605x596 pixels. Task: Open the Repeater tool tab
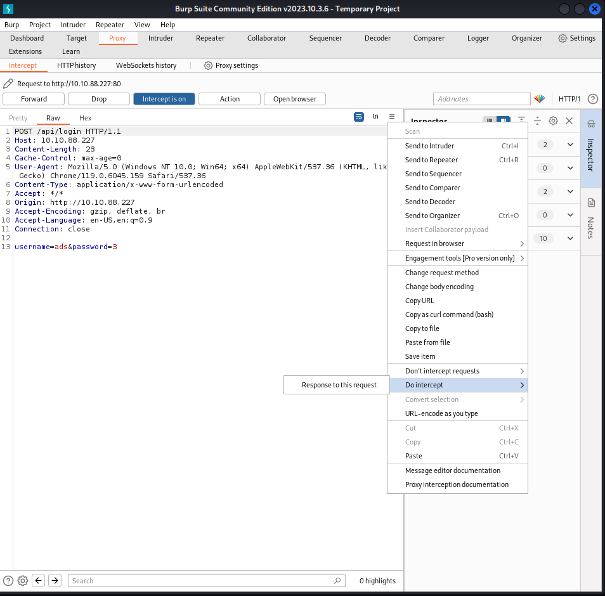[x=210, y=38]
